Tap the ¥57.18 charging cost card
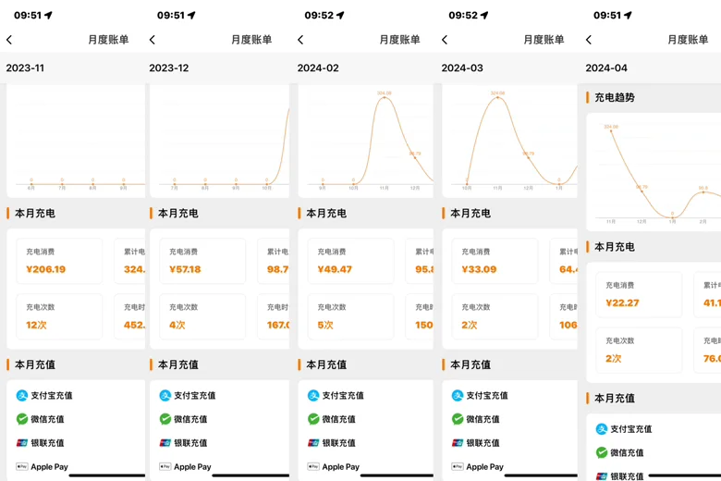The height and width of the screenshot is (481, 721). point(202,261)
